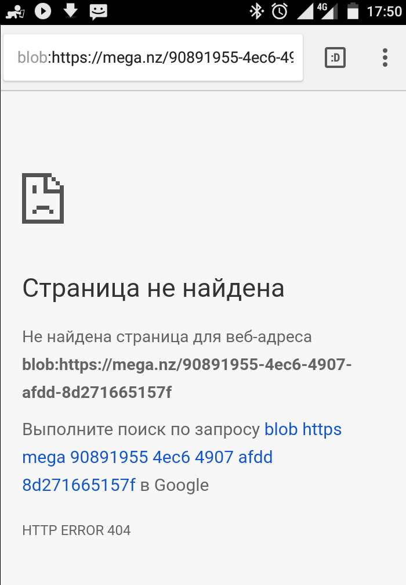This screenshot has width=406, height=585.
Task: Tap the 4G signal indicator
Action: tap(327, 11)
